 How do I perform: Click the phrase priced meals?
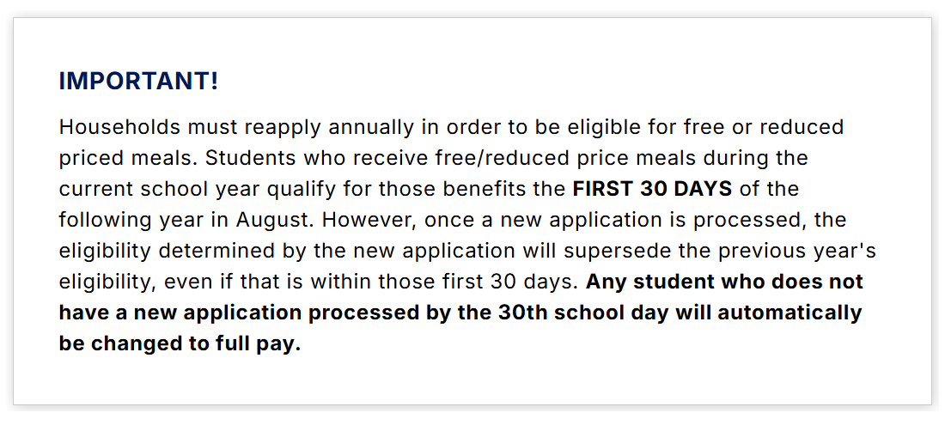(x=129, y=159)
